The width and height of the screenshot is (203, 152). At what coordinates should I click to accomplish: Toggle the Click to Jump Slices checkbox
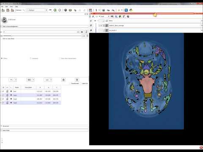[2, 38]
